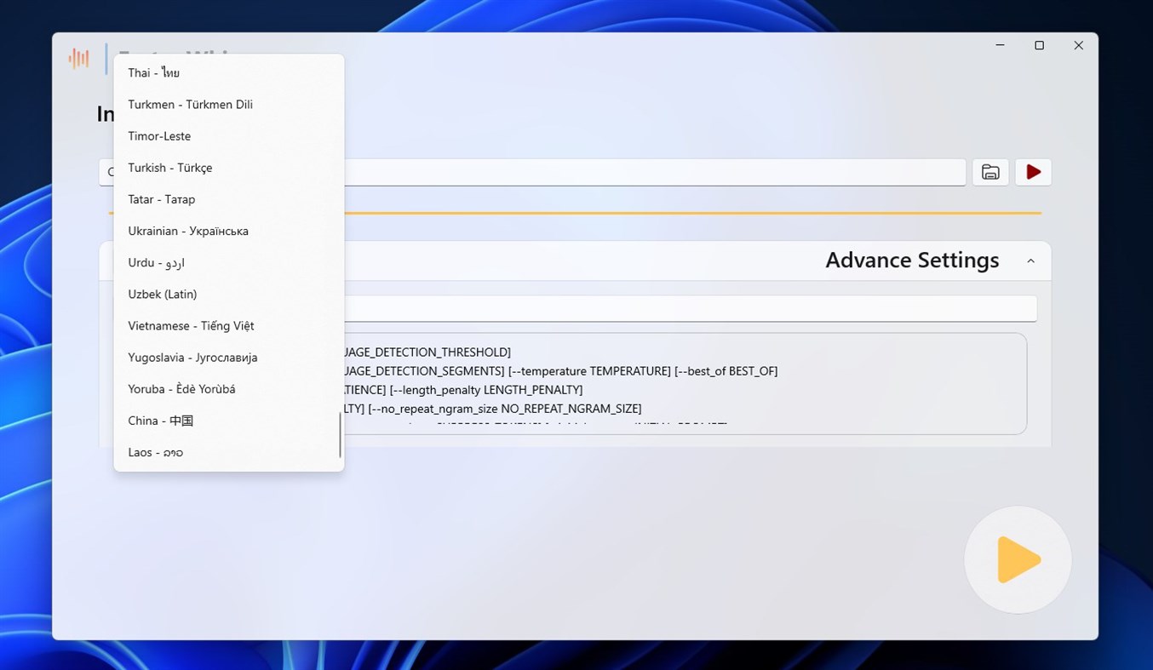Click the small red play button
The height and width of the screenshot is (670, 1153).
[1033, 172]
